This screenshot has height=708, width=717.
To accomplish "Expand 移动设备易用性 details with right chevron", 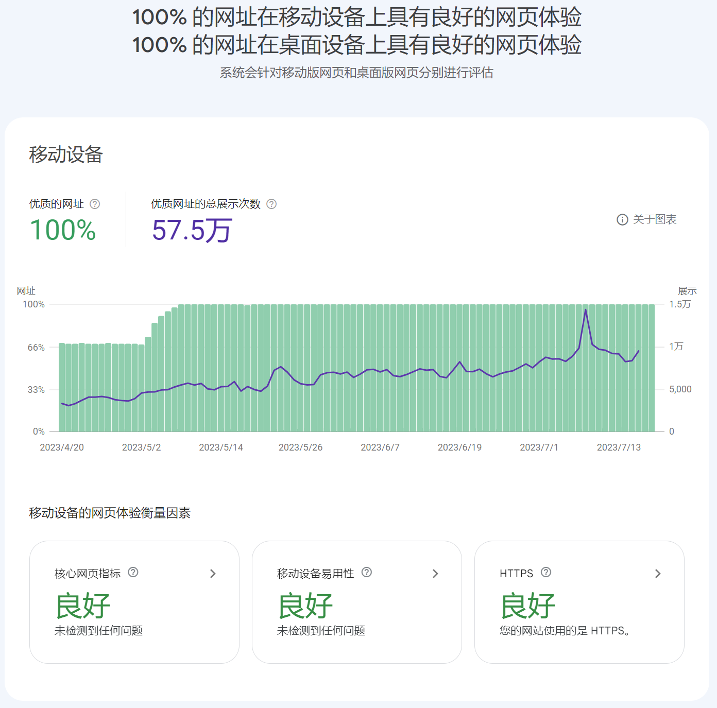I will 435,574.
